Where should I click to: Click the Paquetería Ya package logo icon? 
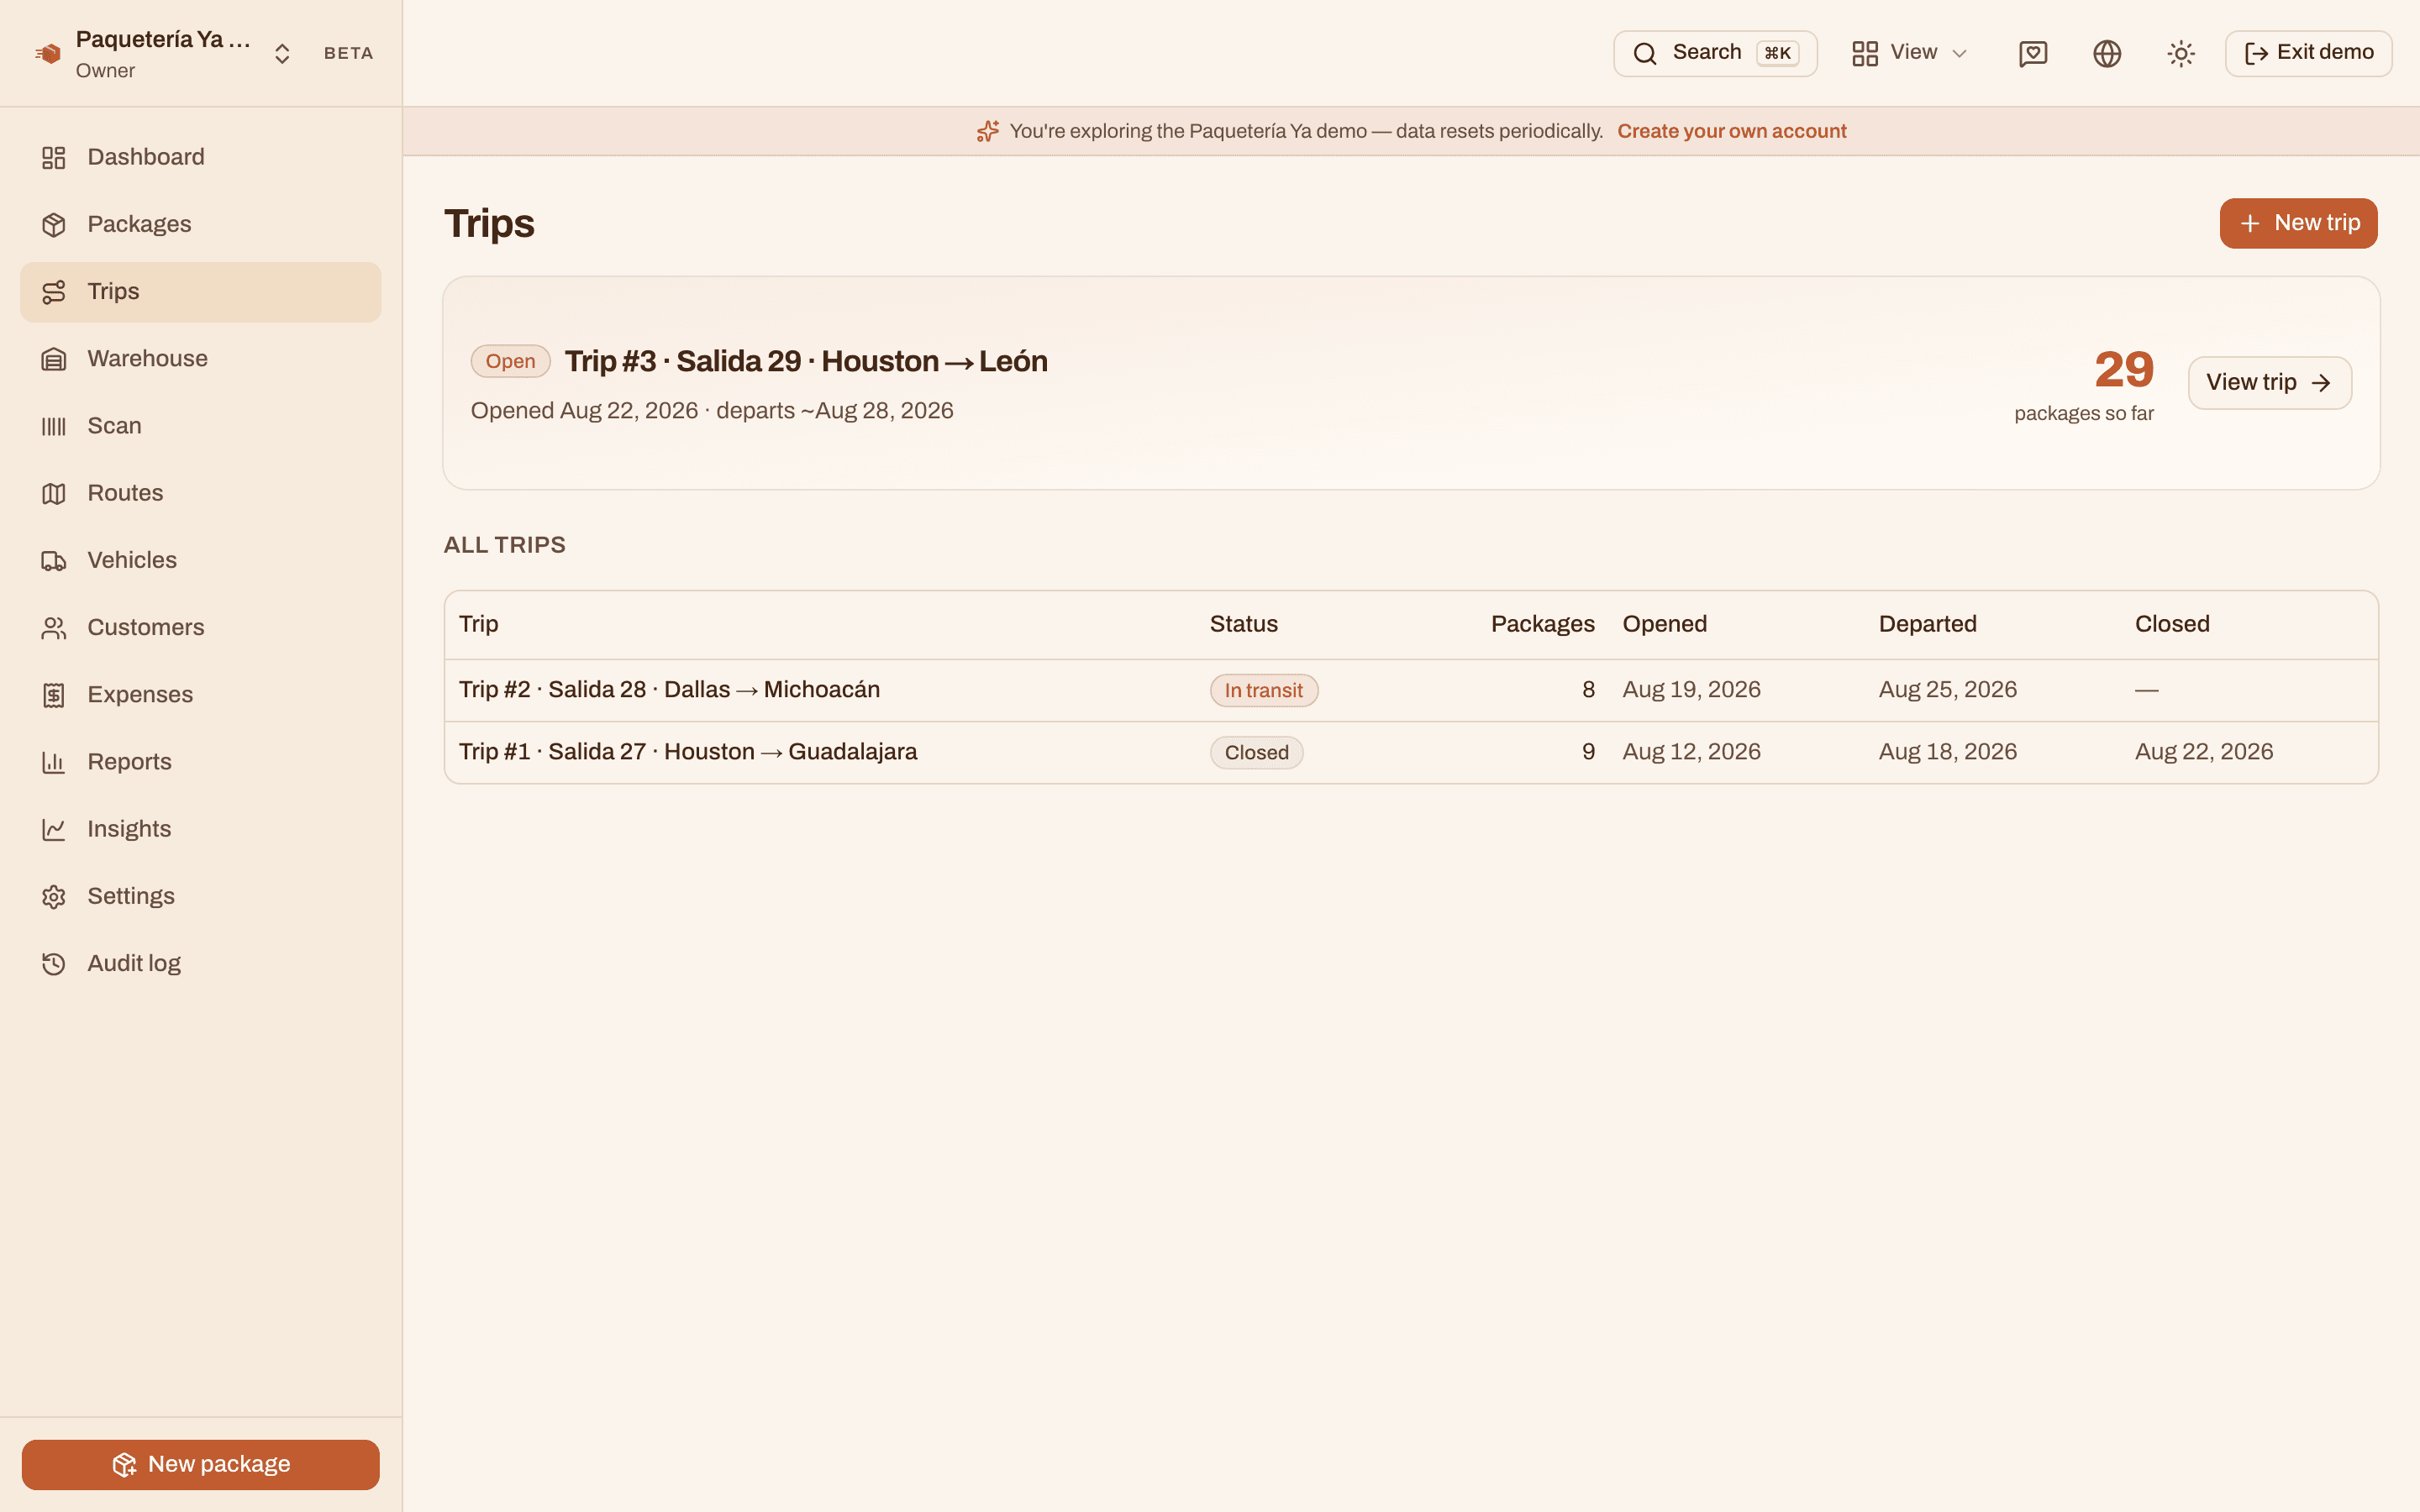pyautogui.click(x=48, y=54)
